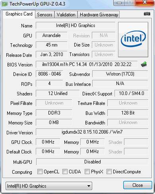Screen dimensions: 155x194
Task: Open the Validation tab
Action: click(66, 15)
